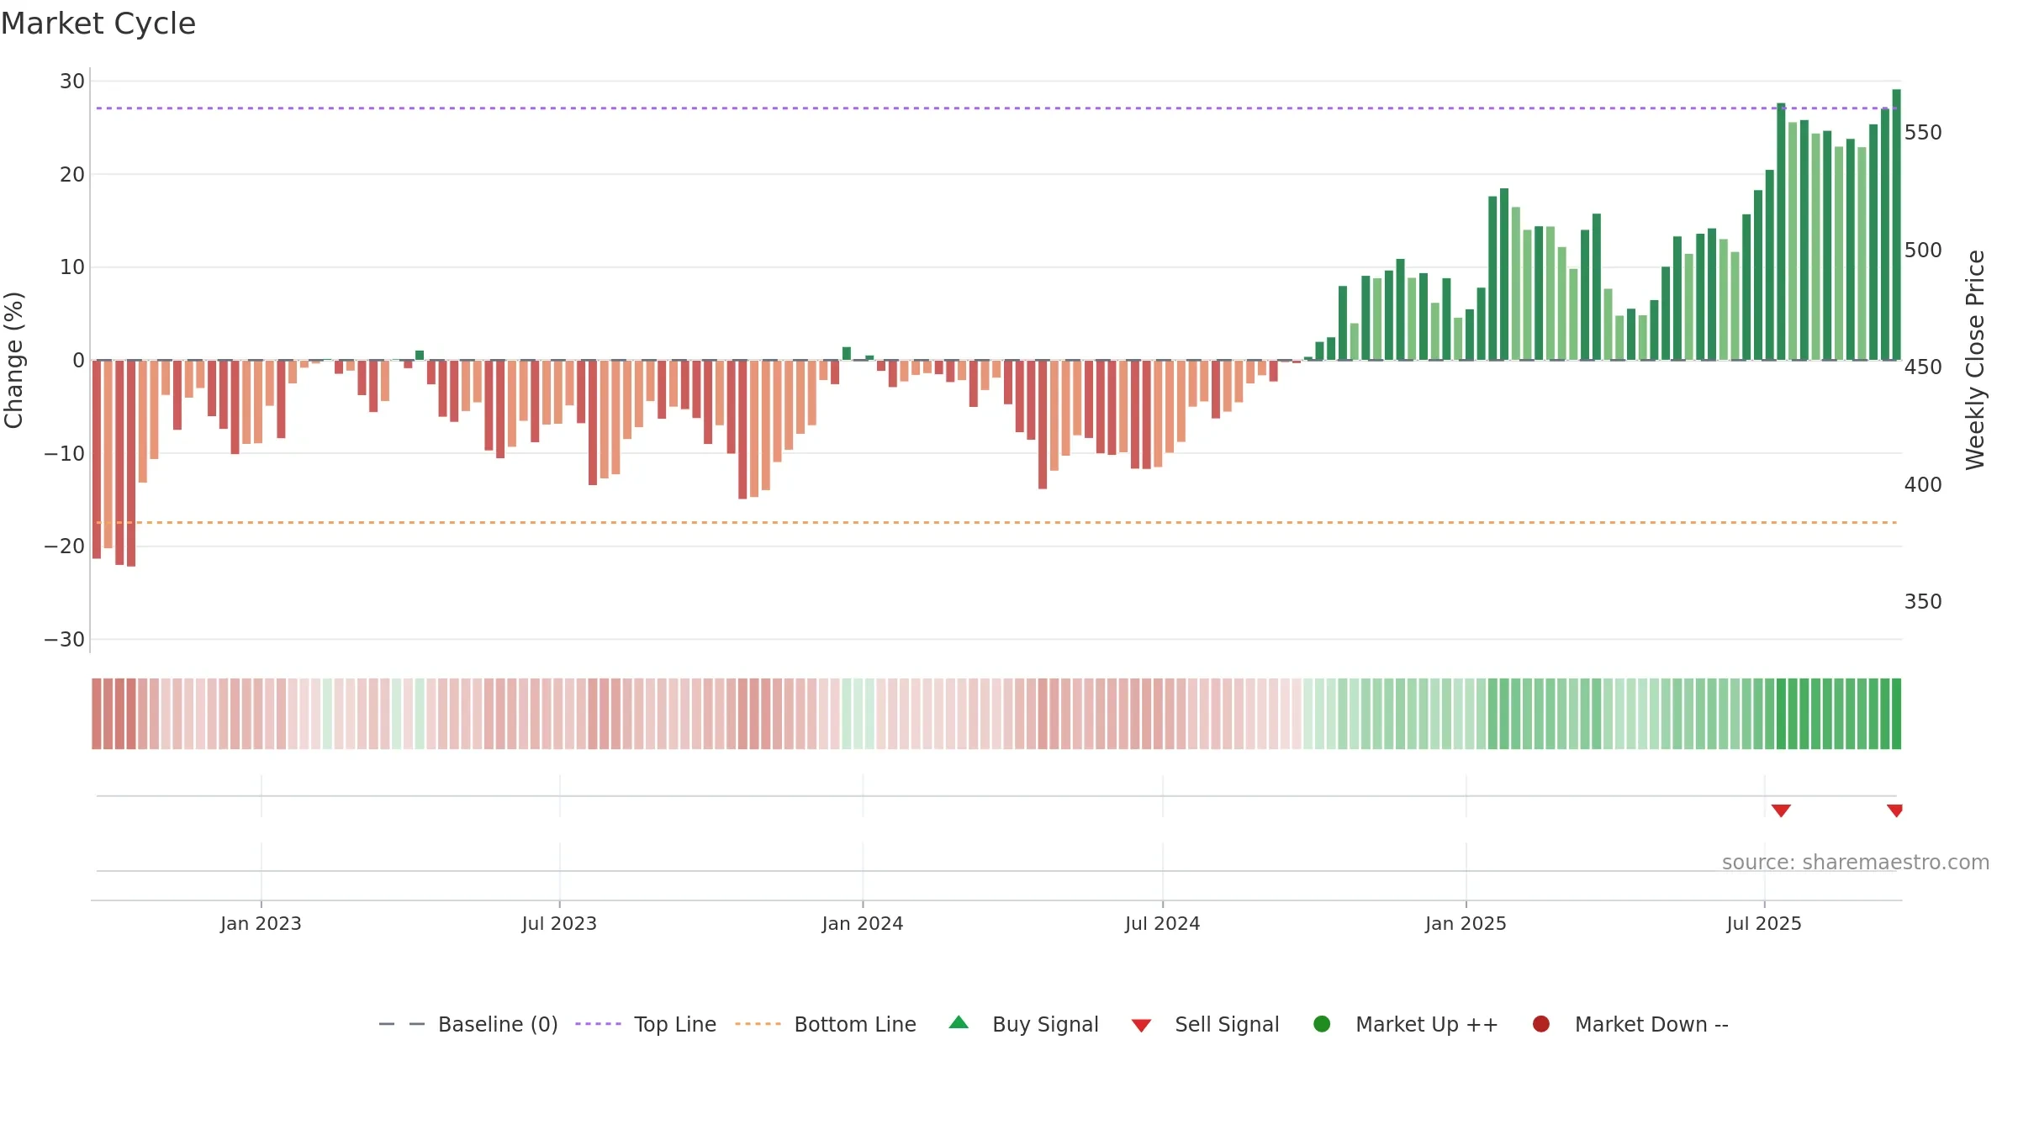
Task: Click the Weekly Close Price axis title
Action: coord(1975,360)
